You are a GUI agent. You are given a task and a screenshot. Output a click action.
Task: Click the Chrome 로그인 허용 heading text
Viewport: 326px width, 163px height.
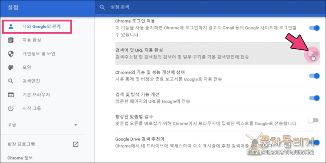coord(135,21)
